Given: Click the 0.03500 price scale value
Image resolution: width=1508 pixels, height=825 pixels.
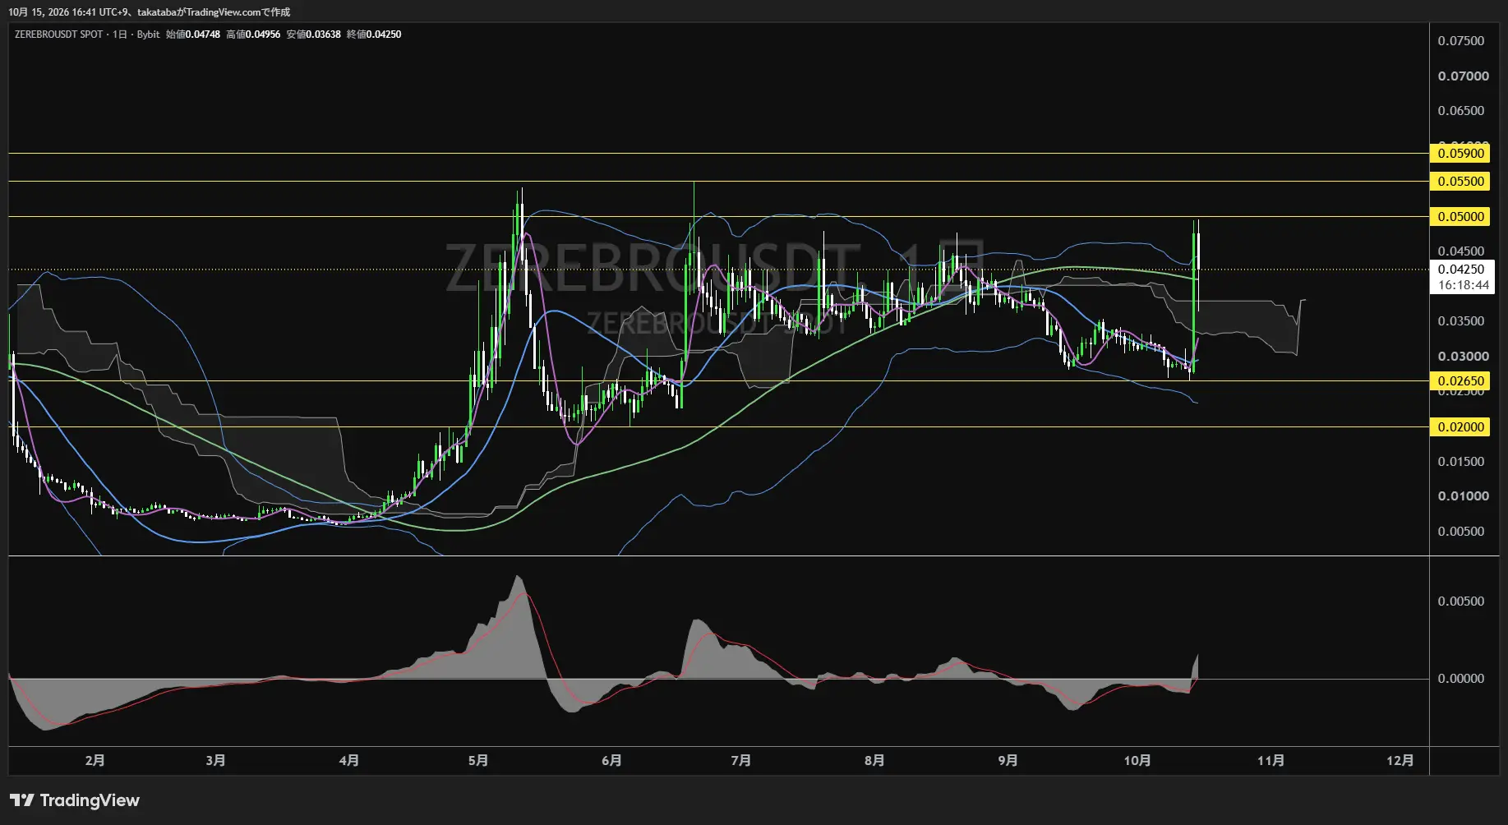Looking at the screenshot, I should coord(1461,321).
